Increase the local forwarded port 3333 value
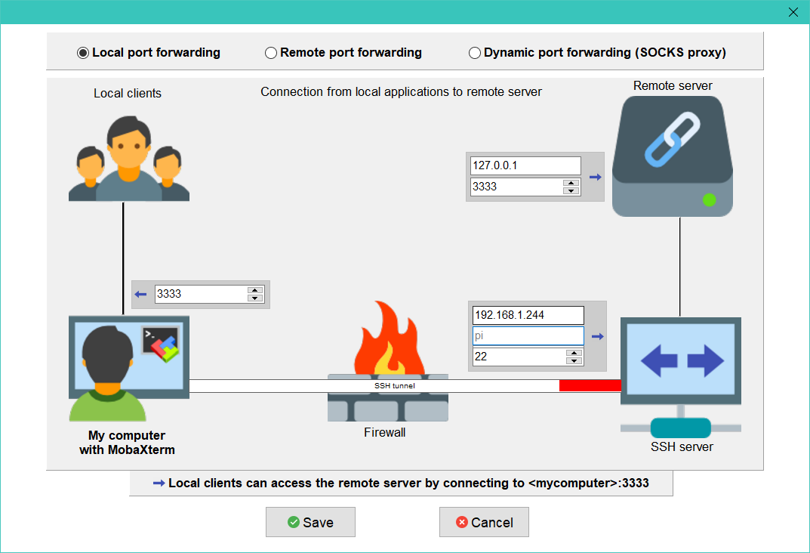Viewport: 810px width, 553px height. (x=255, y=290)
